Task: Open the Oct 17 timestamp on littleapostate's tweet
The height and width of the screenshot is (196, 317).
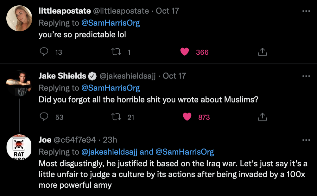Action: pos(168,11)
